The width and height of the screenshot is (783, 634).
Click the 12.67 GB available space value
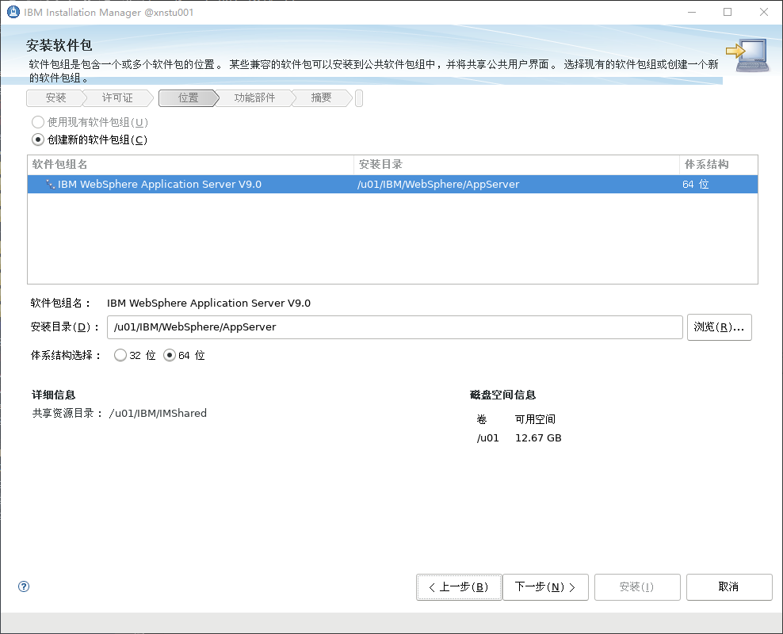(538, 437)
